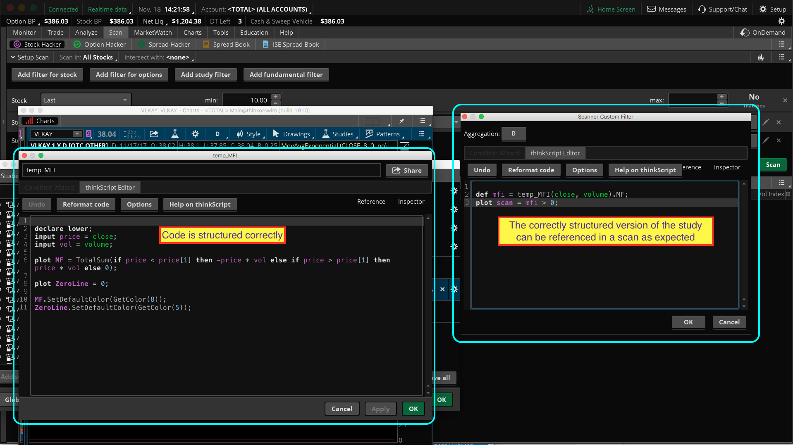Open Intersect with none dropdown

[x=159, y=57]
